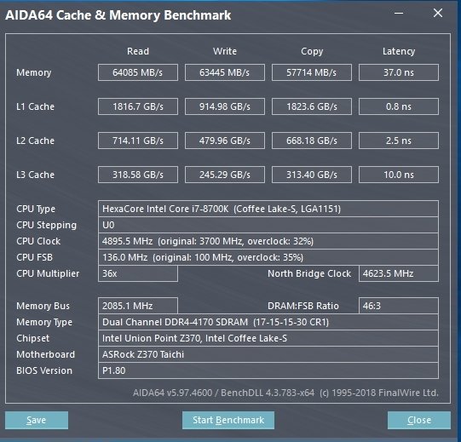
Task: Click the Memory Latency 37.0 ns box
Action: (x=399, y=72)
